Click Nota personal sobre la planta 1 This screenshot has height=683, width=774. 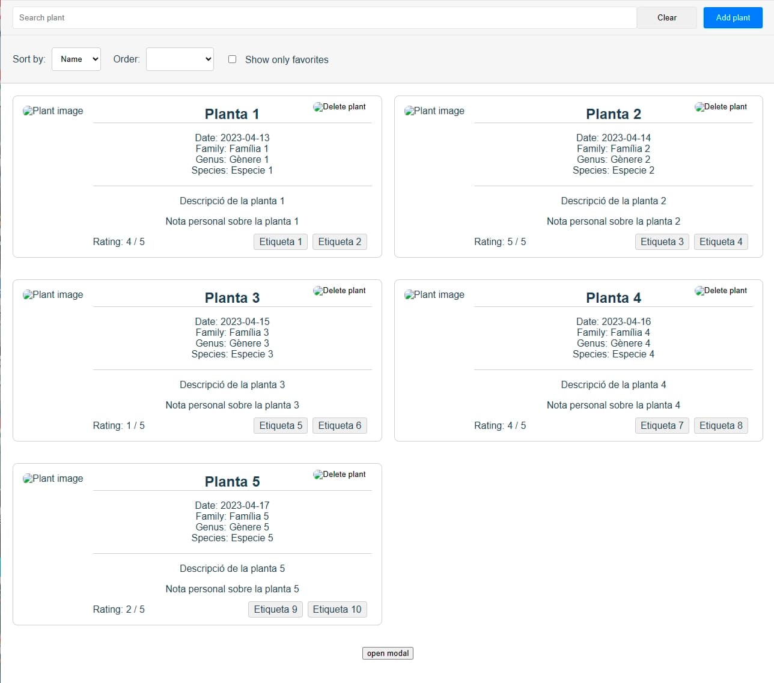pyautogui.click(x=232, y=221)
